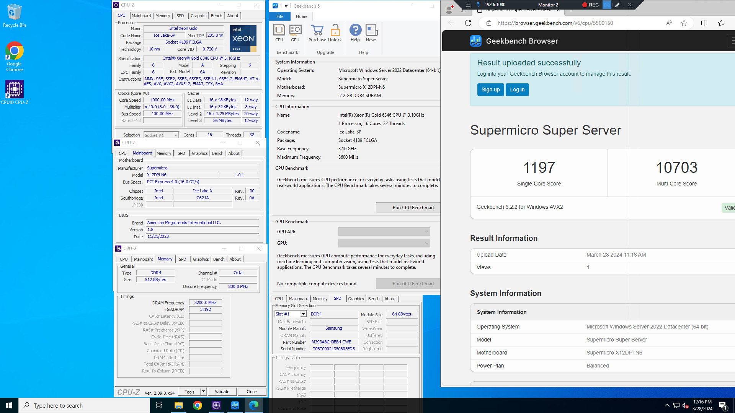Add page to favorites with star icon
735x413 pixels.
tap(684, 23)
